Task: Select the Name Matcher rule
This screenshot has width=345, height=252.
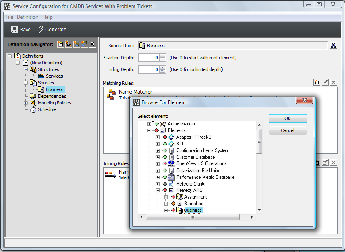Action: tap(135, 92)
